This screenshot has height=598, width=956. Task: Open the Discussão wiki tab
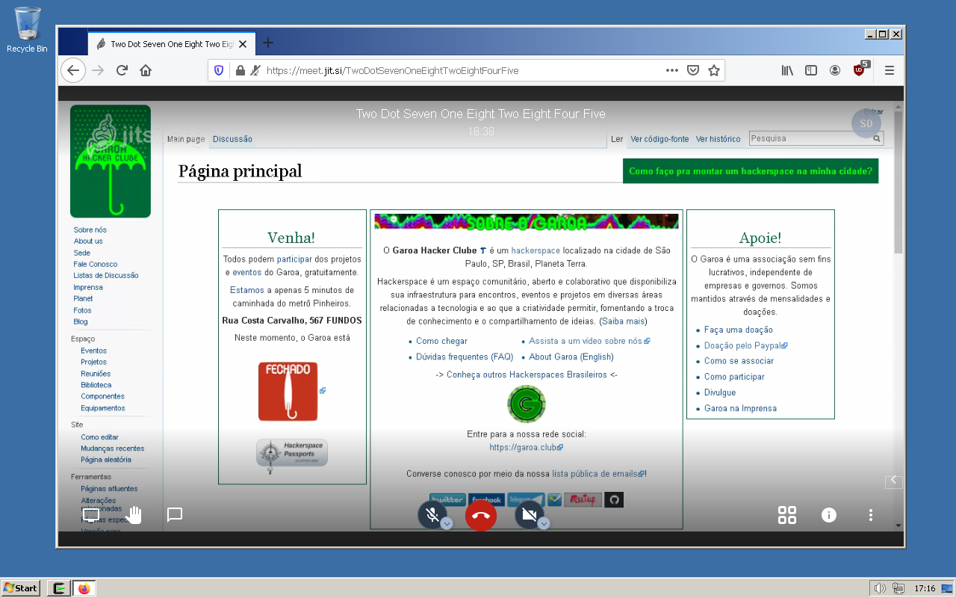[232, 139]
